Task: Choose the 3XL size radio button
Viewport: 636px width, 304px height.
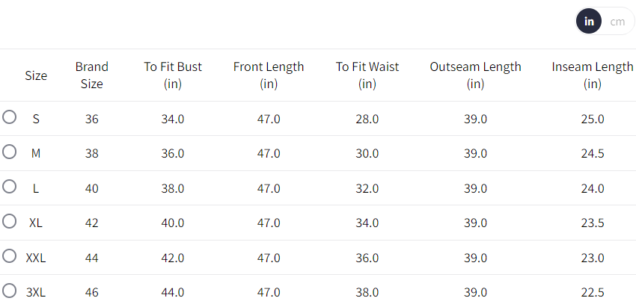Action: point(10,291)
